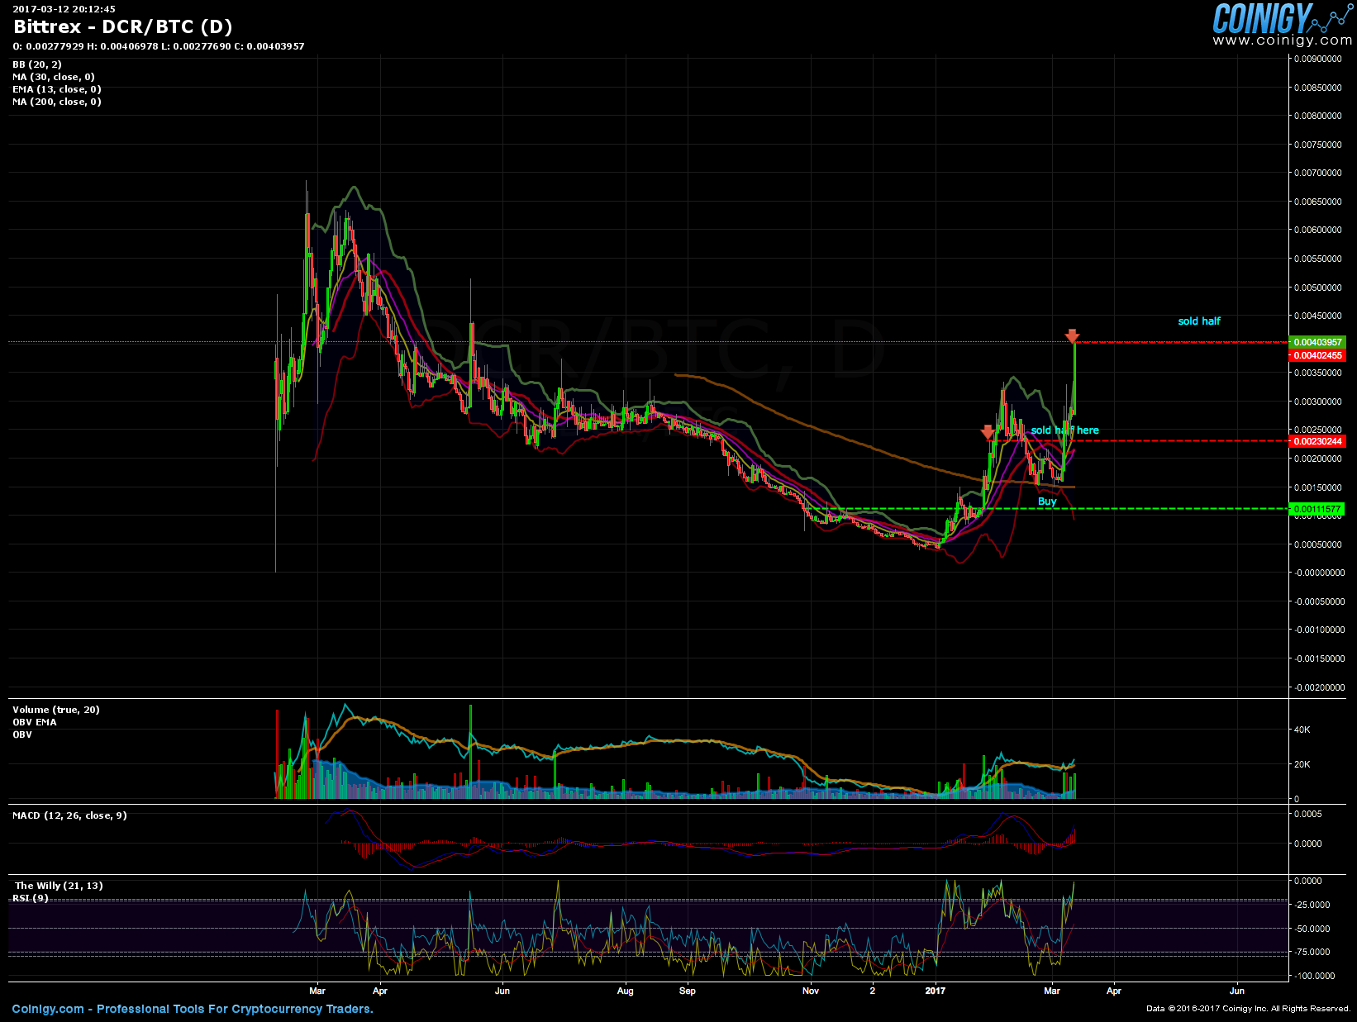Click the data copyright notice in footer
The width and height of the screenshot is (1357, 1022).
pyautogui.click(x=1249, y=1008)
